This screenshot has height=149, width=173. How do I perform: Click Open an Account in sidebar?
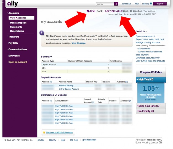[x=18, y=62]
